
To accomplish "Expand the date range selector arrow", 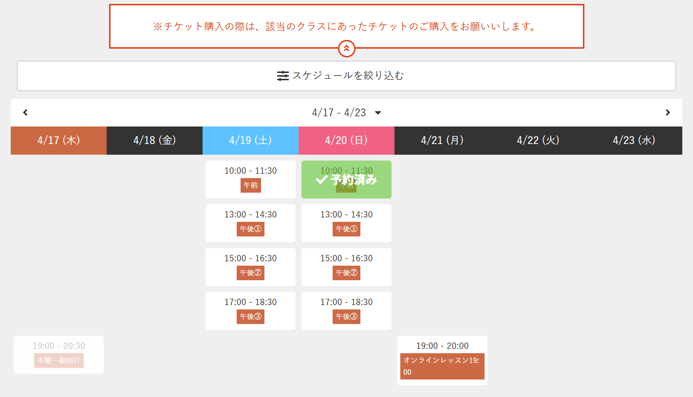I will coord(378,112).
